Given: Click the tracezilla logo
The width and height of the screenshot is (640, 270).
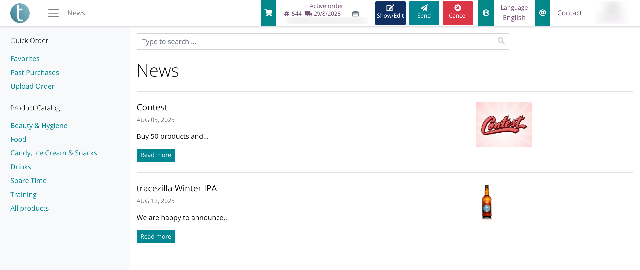Looking at the screenshot, I should click(x=20, y=13).
